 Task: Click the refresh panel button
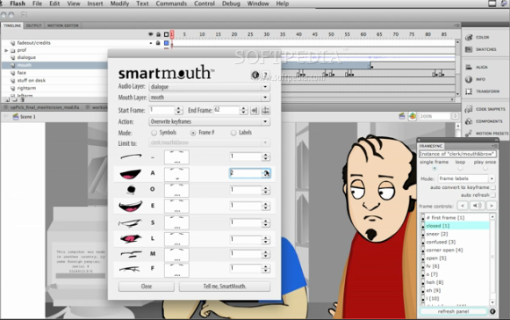[x=453, y=311]
